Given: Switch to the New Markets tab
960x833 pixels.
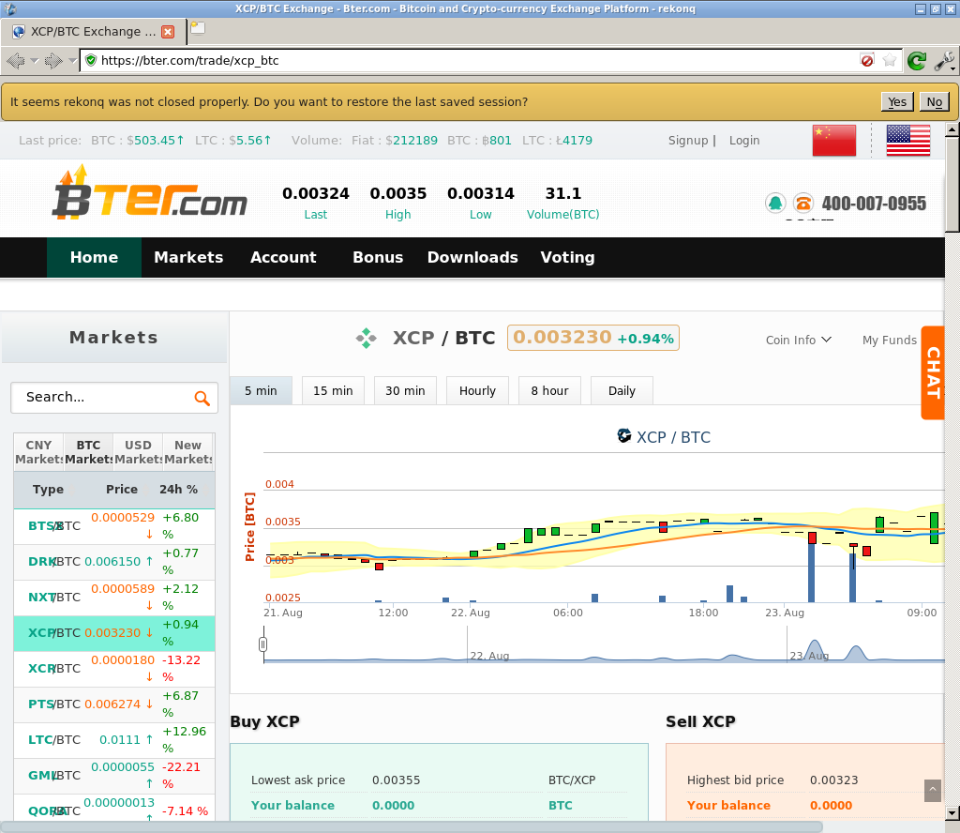Looking at the screenshot, I should (187, 452).
